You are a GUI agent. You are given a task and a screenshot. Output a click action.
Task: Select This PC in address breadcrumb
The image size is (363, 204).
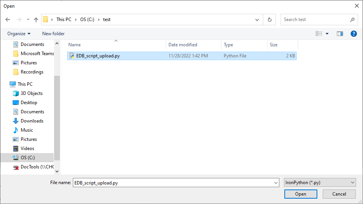coord(64,20)
